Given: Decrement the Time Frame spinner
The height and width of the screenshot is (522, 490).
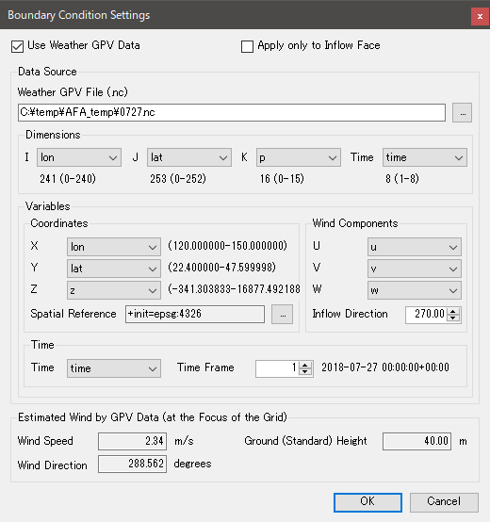Looking at the screenshot, I should (305, 372).
